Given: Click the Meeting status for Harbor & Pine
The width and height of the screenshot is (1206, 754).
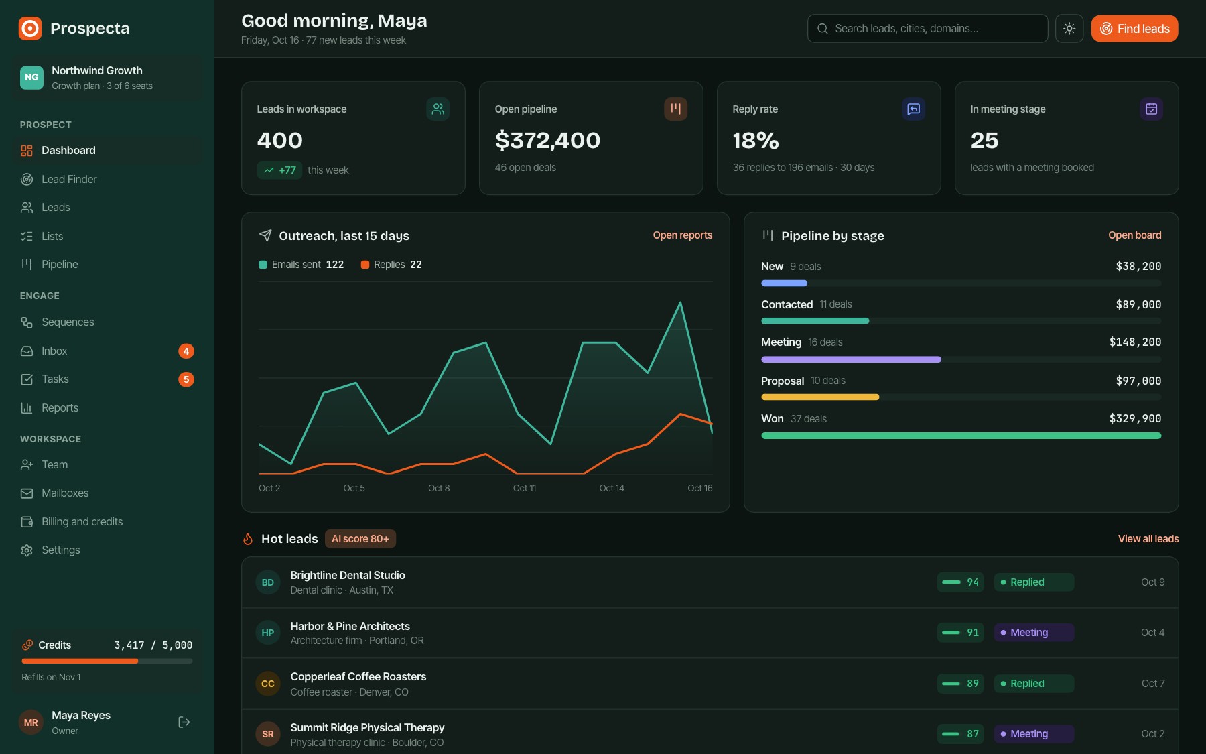Looking at the screenshot, I should pos(1034,633).
